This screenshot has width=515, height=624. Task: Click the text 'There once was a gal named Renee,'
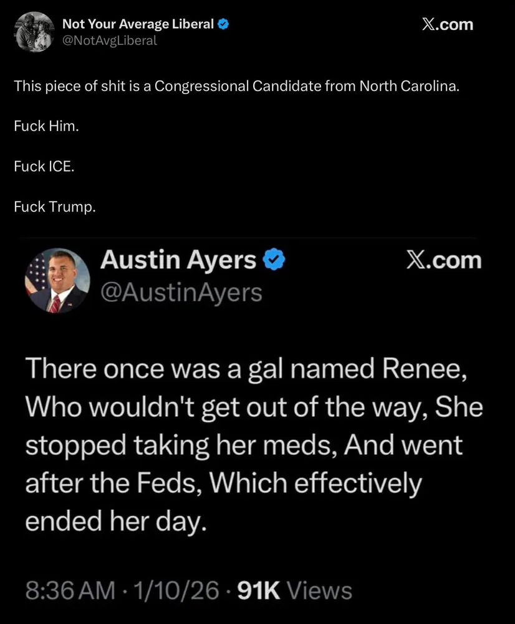(x=246, y=369)
